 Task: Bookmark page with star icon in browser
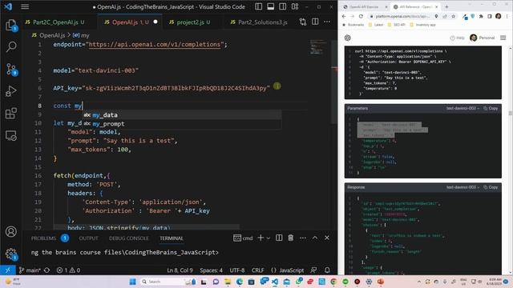(x=454, y=16)
